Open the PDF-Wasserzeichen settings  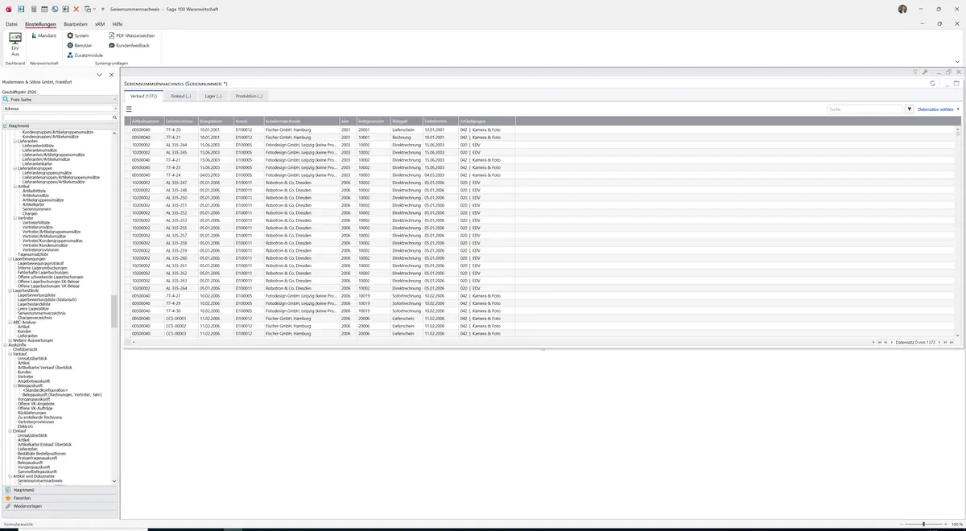(131, 36)
